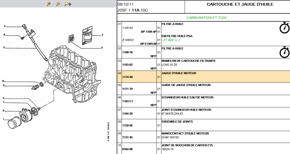Click the zoom and pan magnifier icon

click(x=68, y=4)
